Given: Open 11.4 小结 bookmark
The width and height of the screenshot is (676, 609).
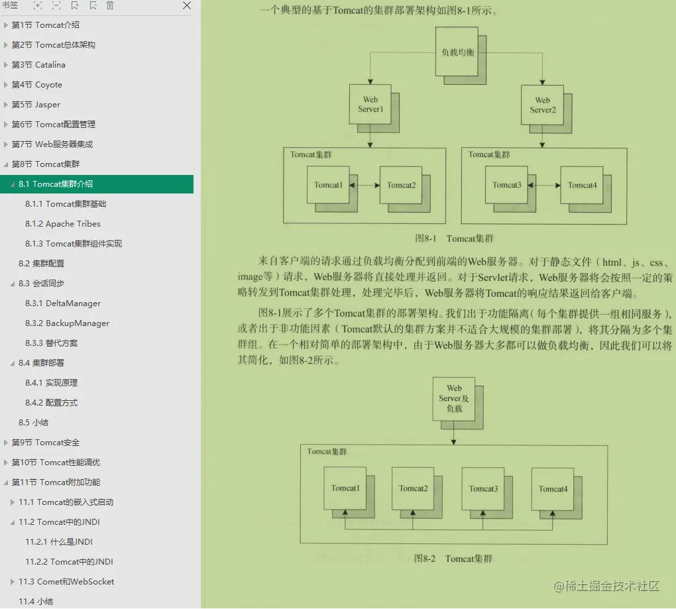Looking at the screenshot, I should click(36, 601).
